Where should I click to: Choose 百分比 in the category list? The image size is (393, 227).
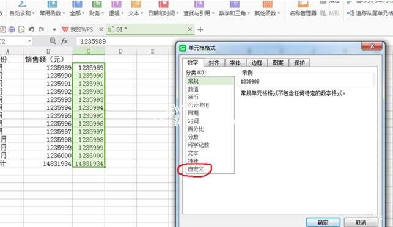click(210, 129)
